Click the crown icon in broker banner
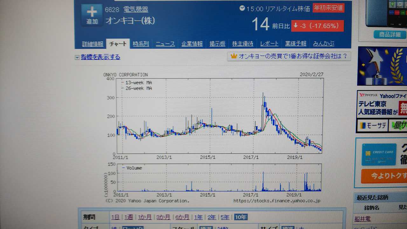This screenshot has width=407, height=229. [234, 56]
